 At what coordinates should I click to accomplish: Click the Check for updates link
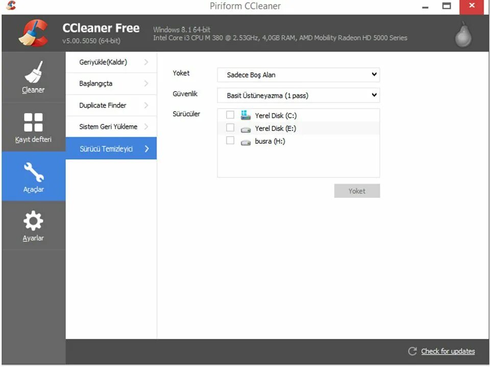[x=448, y=351]
